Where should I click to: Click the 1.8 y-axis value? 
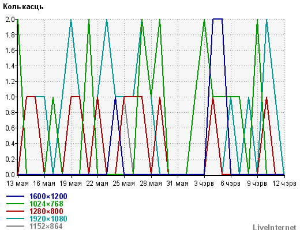[x=10, y=35]
